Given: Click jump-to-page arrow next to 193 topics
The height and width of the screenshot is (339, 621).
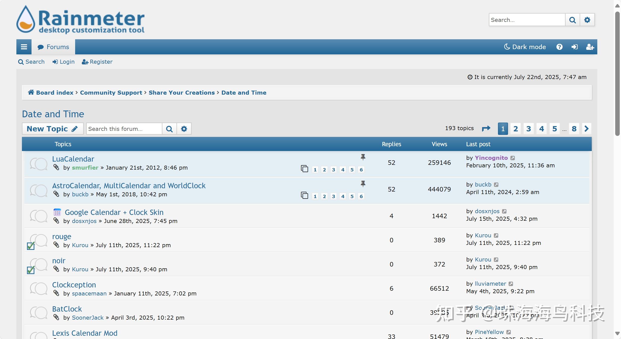Looking at the screenshot, I should point(486,129).
